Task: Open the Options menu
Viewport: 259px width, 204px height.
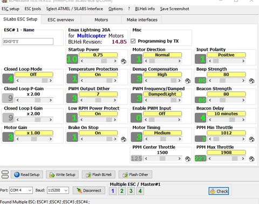Action: click(x=115, y=9)
